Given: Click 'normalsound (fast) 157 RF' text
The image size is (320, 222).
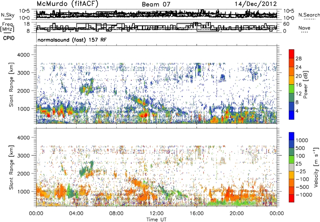Looking at the screenshot, I should 72,40.
